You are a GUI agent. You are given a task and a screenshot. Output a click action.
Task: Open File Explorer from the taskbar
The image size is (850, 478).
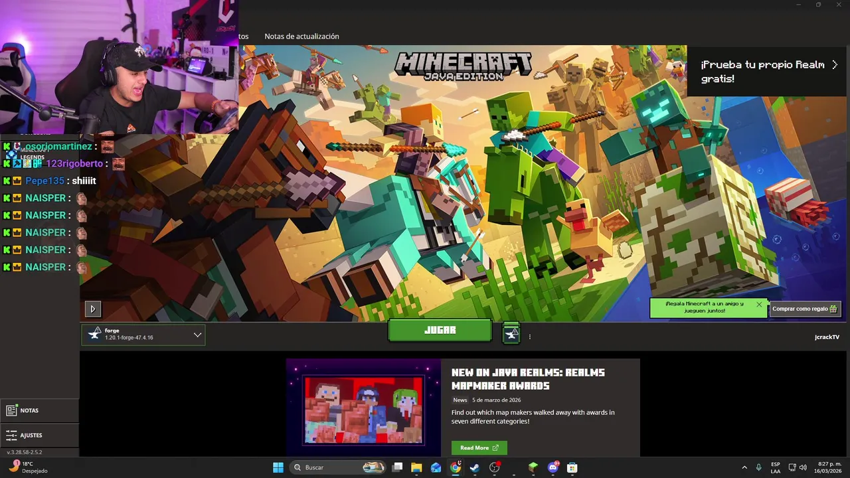coord(416,467)
